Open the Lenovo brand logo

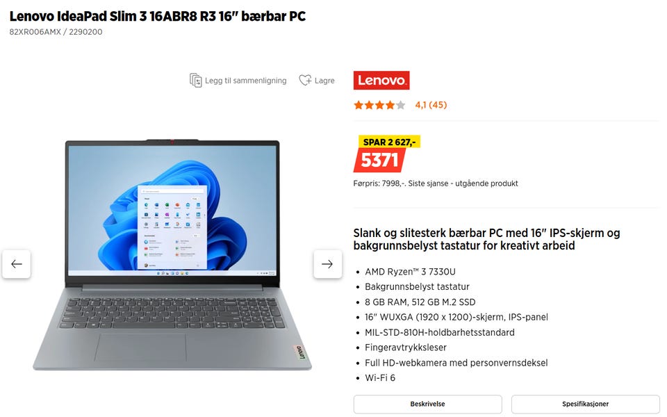tap(381, 81)
